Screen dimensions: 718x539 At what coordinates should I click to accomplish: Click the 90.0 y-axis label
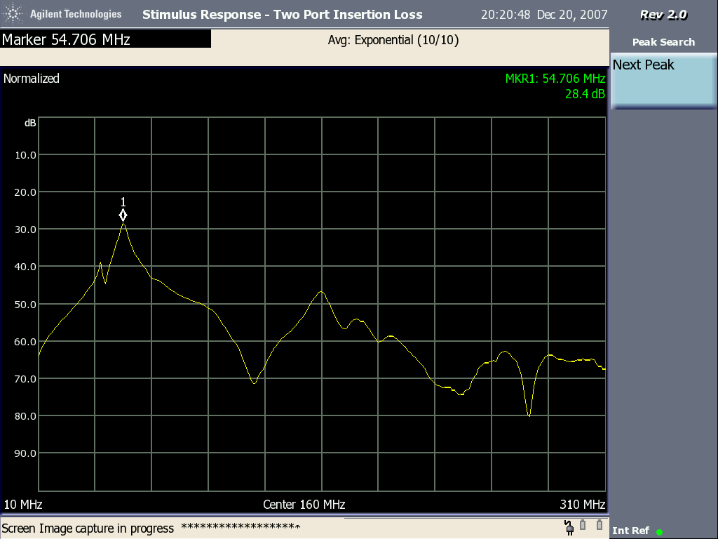(26, 453)
